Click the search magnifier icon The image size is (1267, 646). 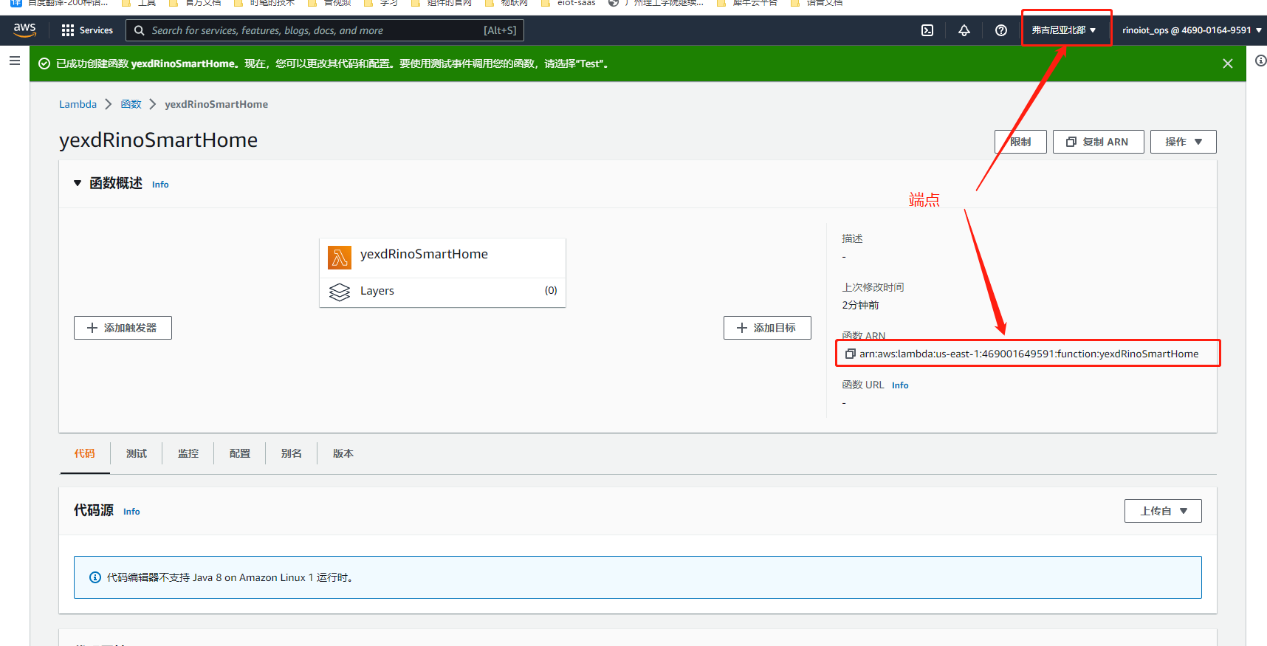coord(140,30)
